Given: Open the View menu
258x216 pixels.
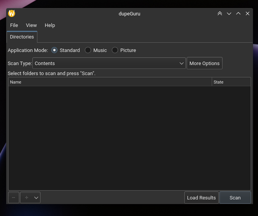Looking at the screenshot, I should [31, 25].
